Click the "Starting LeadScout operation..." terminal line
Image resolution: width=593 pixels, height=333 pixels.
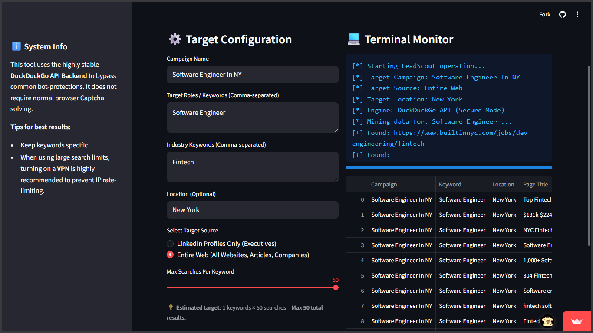(418, 66)
